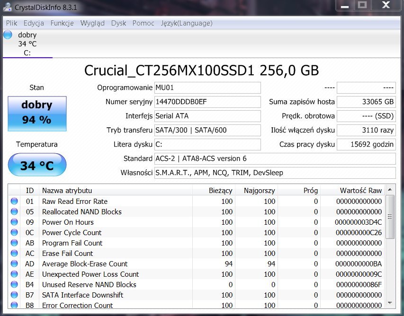404x316 pixels.
Task: Open the Plik menu
Action: tap(11, 23)
